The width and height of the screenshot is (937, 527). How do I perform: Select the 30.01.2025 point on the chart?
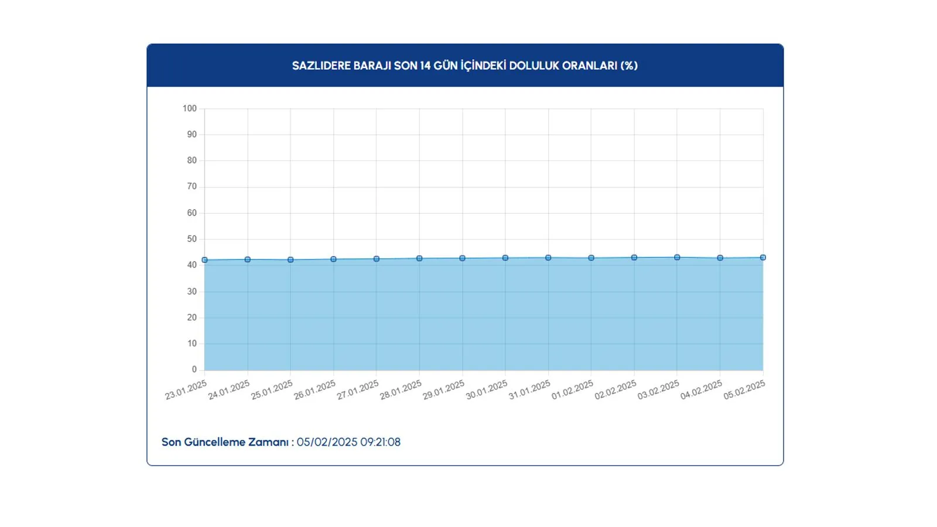click(x=505, y=258)
